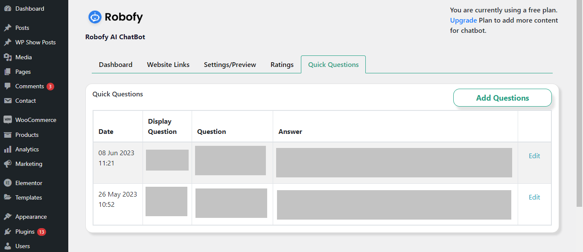Open the Marketing menu item

[29, 164]
